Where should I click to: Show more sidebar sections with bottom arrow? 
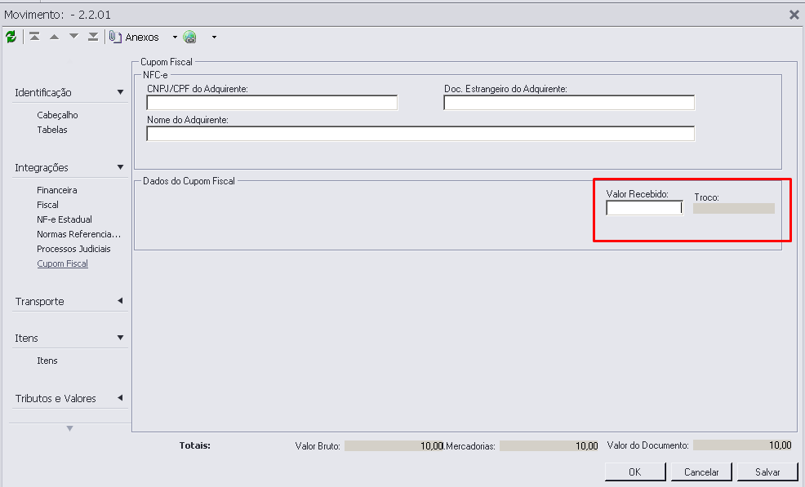click(x=70, y=428)
